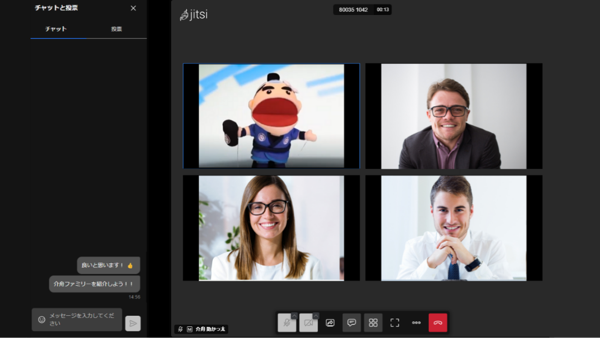Click the M moderator badge beside 介舟 助かっ太
The height and width of the screenshot is (338, 600).
point(189,329)
